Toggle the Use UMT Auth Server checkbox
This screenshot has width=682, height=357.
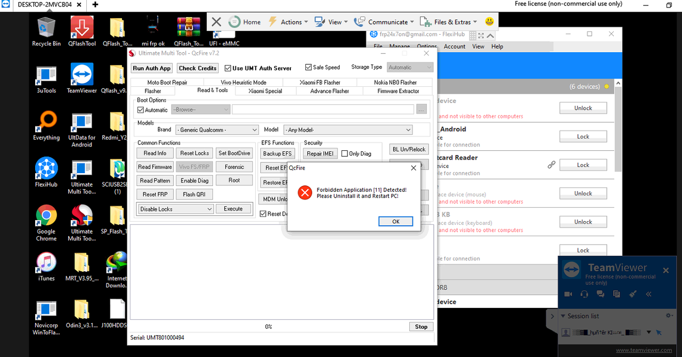coord(228,68)
